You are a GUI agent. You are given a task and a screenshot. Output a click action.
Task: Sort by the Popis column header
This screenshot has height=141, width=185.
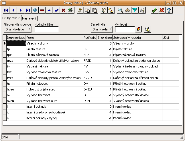(x=54, y=38)
